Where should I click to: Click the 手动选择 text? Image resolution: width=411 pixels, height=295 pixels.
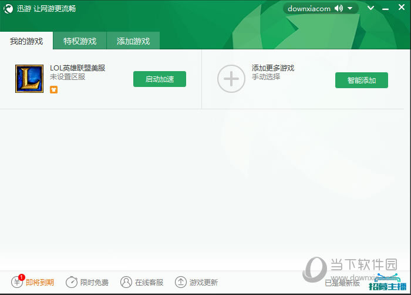tap(266, 77)
